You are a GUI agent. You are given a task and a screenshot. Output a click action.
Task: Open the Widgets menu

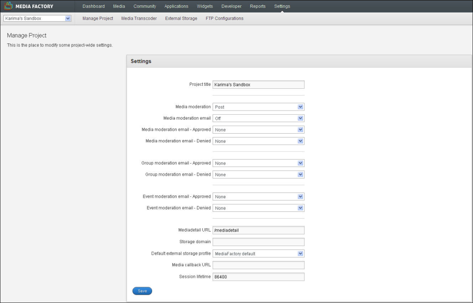click(x=205, y=6)
